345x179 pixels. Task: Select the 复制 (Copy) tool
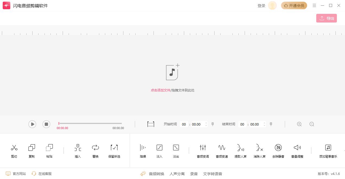click(x=31, y=150)
